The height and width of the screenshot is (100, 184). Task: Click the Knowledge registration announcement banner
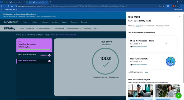tap(63, 15)
